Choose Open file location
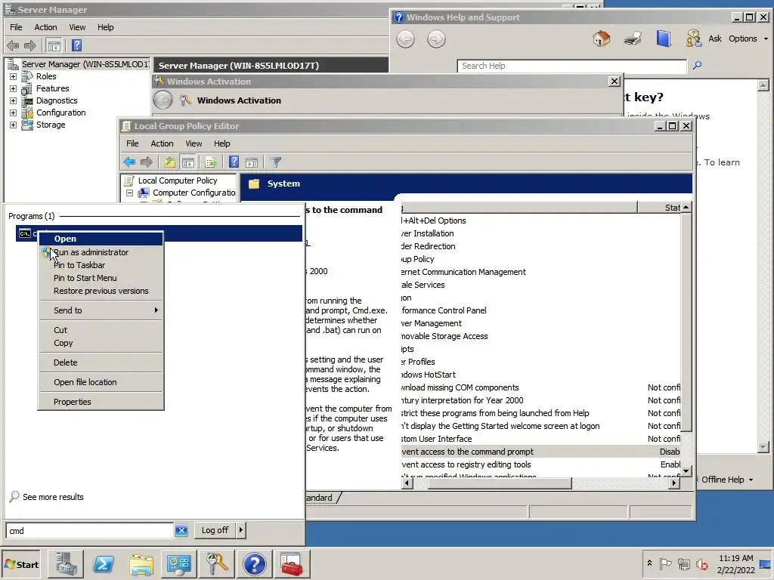774x580 pixels. tap(101, 382)
